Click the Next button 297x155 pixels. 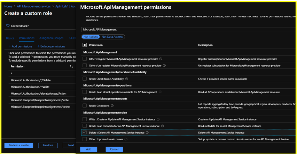69,145
